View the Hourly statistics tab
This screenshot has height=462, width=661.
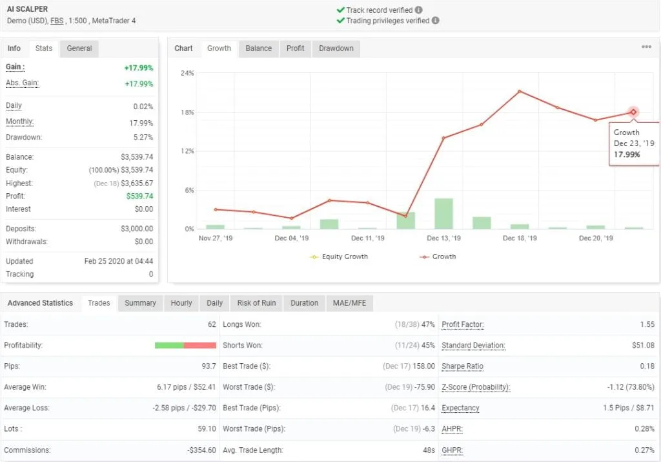(x=181, y=303)
